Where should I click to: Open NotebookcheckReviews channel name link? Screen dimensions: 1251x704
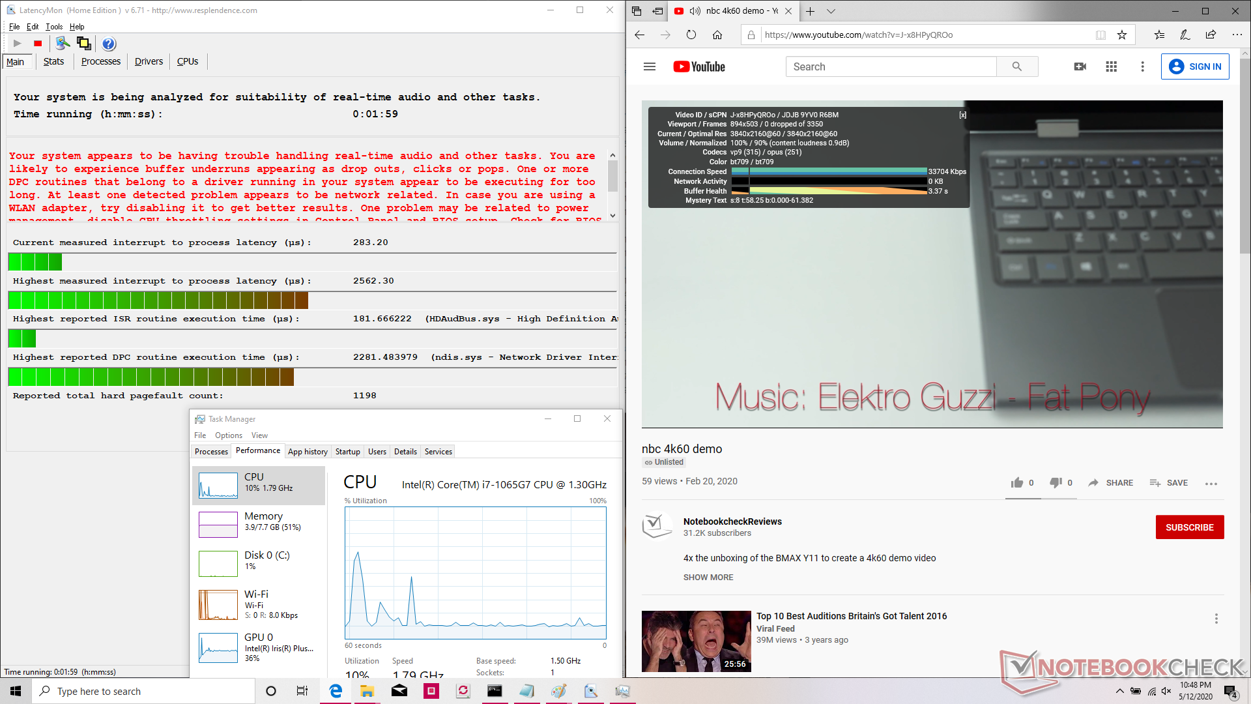[x=732, y=521]
